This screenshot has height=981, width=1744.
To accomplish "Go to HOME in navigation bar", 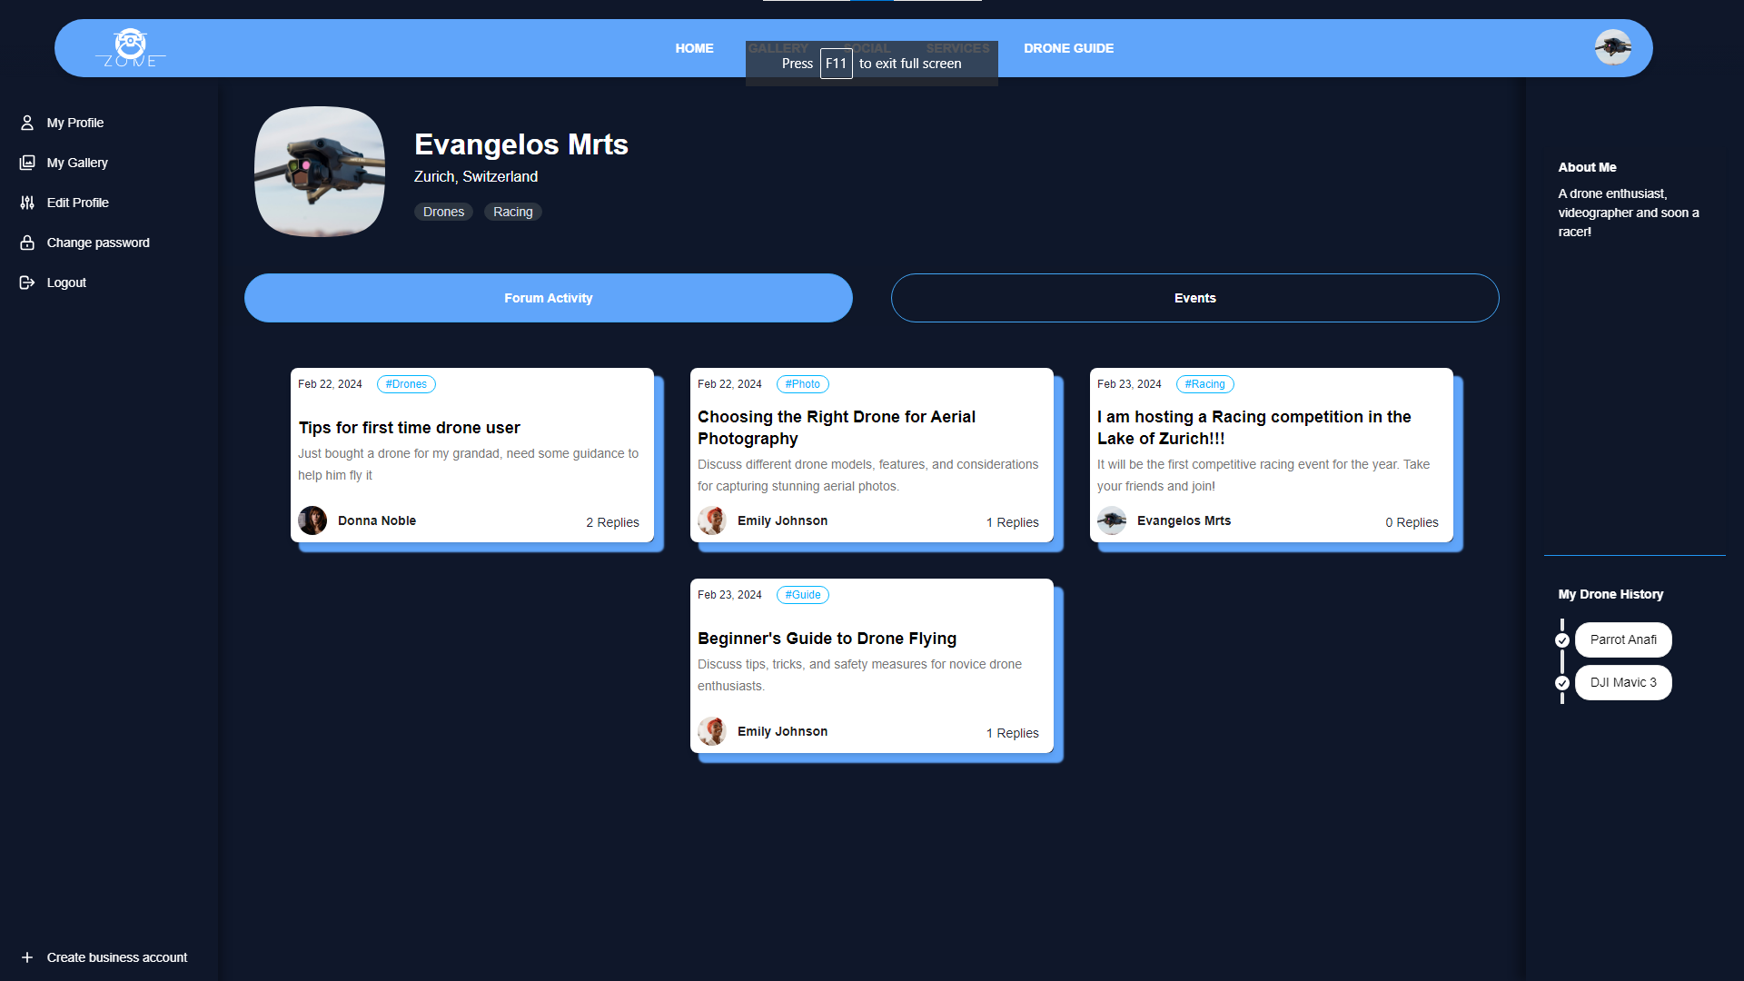I will tap(694, 48).
